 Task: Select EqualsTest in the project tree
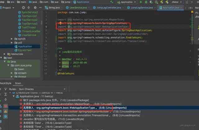click(x=25, y=50)
